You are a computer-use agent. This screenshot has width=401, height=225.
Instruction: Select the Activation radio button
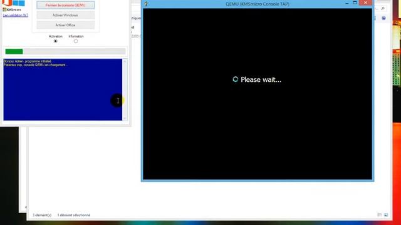coord(56,41)
